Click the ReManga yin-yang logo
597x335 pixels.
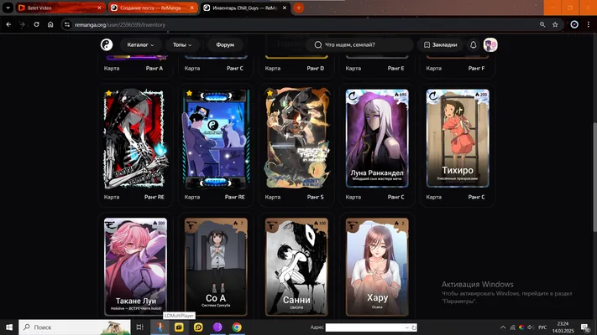click(x=107, y=45)
